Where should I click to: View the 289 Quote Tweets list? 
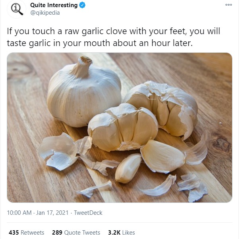(76, 233)
